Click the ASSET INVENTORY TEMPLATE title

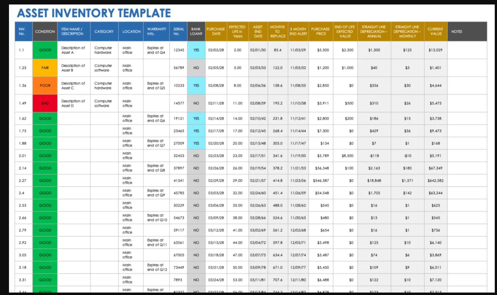tap(94, 13)
